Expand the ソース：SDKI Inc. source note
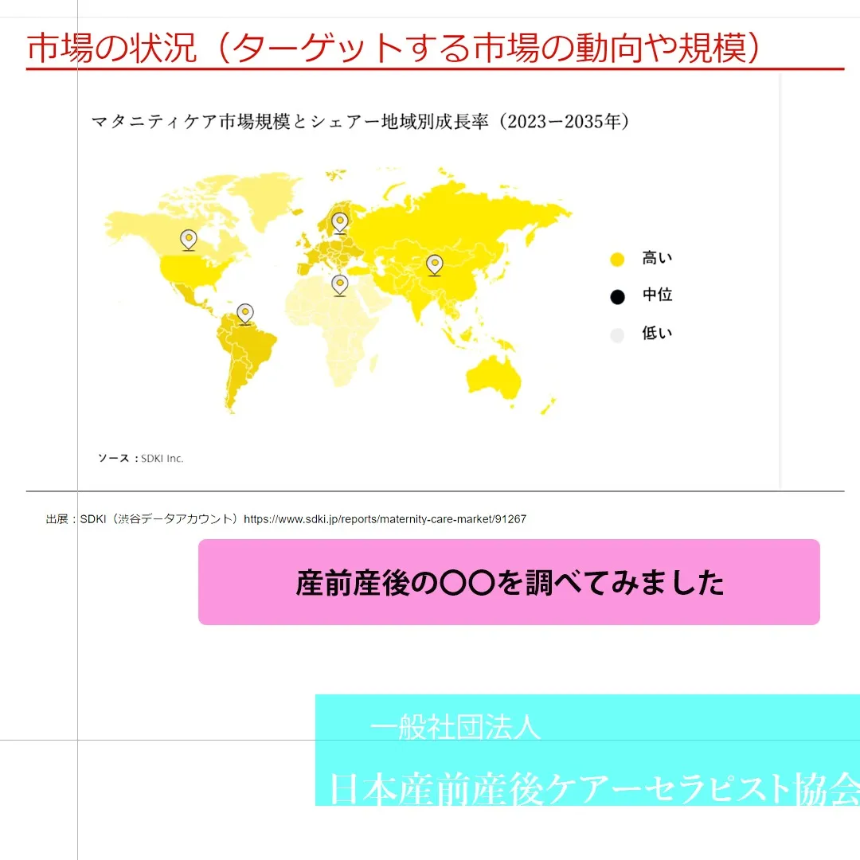The image size is (860, 860). click(141, 458)
